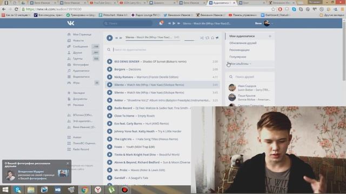Toggle repeat track in audio player
Viewport: 346px width, 194px height.
click(x=207, y=38)
